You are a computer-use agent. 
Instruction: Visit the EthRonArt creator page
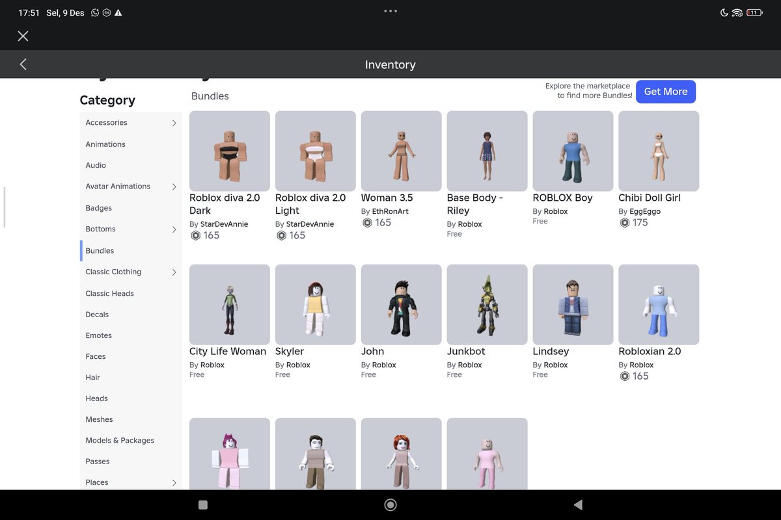(x=385, y=211)
